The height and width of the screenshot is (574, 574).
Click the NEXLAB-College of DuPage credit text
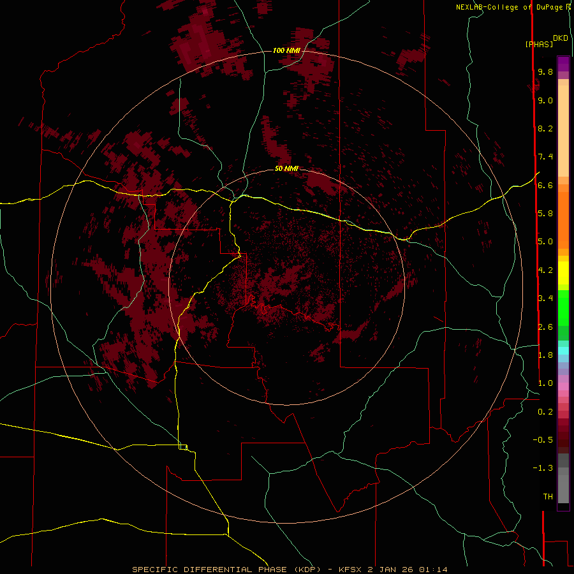[510, 7]
